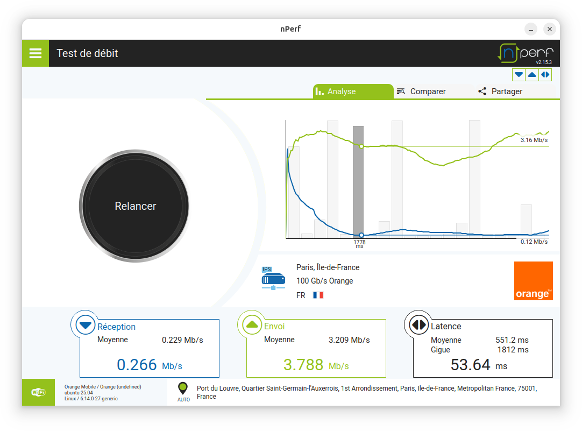Click the Envoi upload arrow icon
The height and width of the screenshot is (431, 582).
point(252,325)
